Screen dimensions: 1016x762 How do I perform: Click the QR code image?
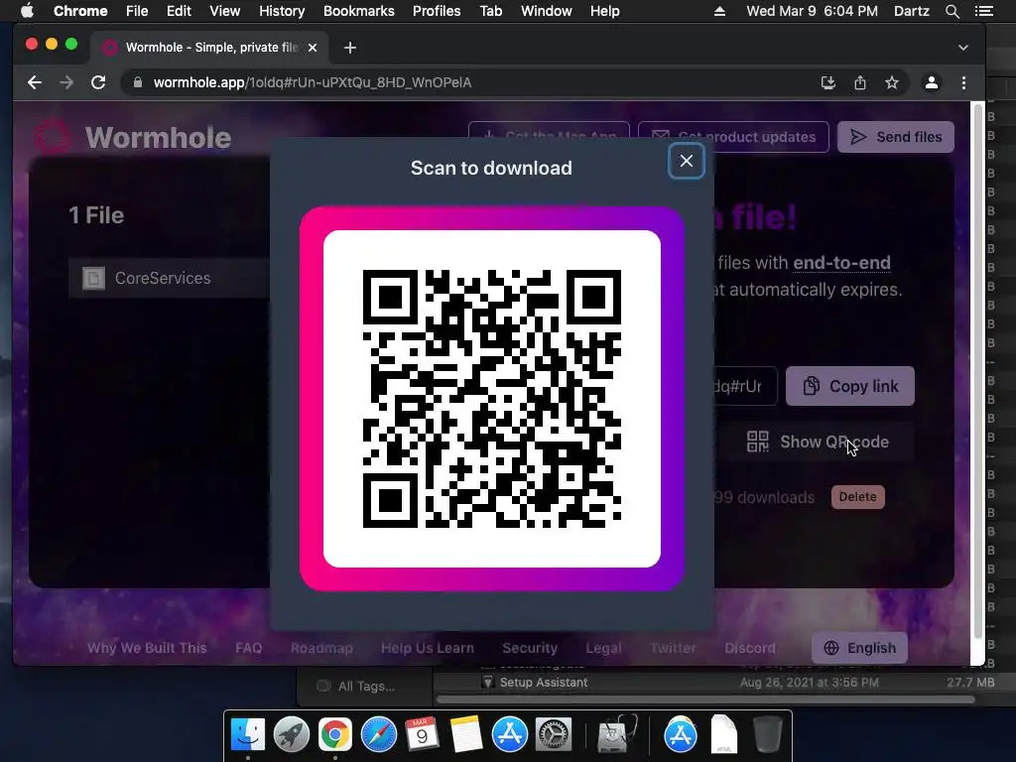point(492,399)
